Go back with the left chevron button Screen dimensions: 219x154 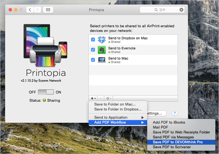click(30, 10)
